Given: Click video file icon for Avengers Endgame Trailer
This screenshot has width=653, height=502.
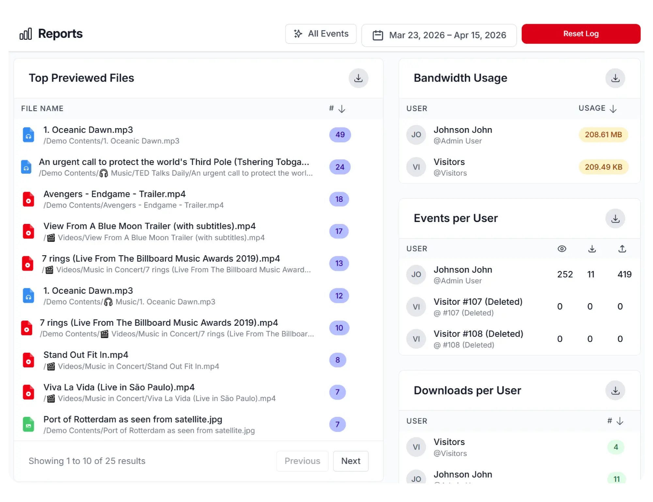Looking at the screenshot, I should pos(28,199).
